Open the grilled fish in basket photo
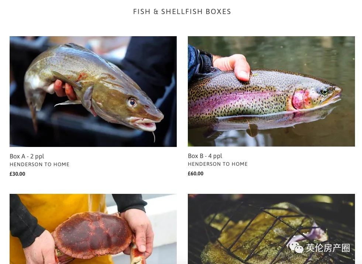Image resolution: width=362 pixels, height=264 pixels. click(x=271, y=229)
